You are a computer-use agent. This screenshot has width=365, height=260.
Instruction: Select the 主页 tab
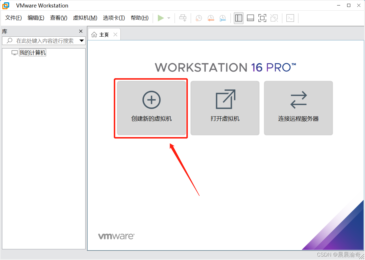(104, 35)
